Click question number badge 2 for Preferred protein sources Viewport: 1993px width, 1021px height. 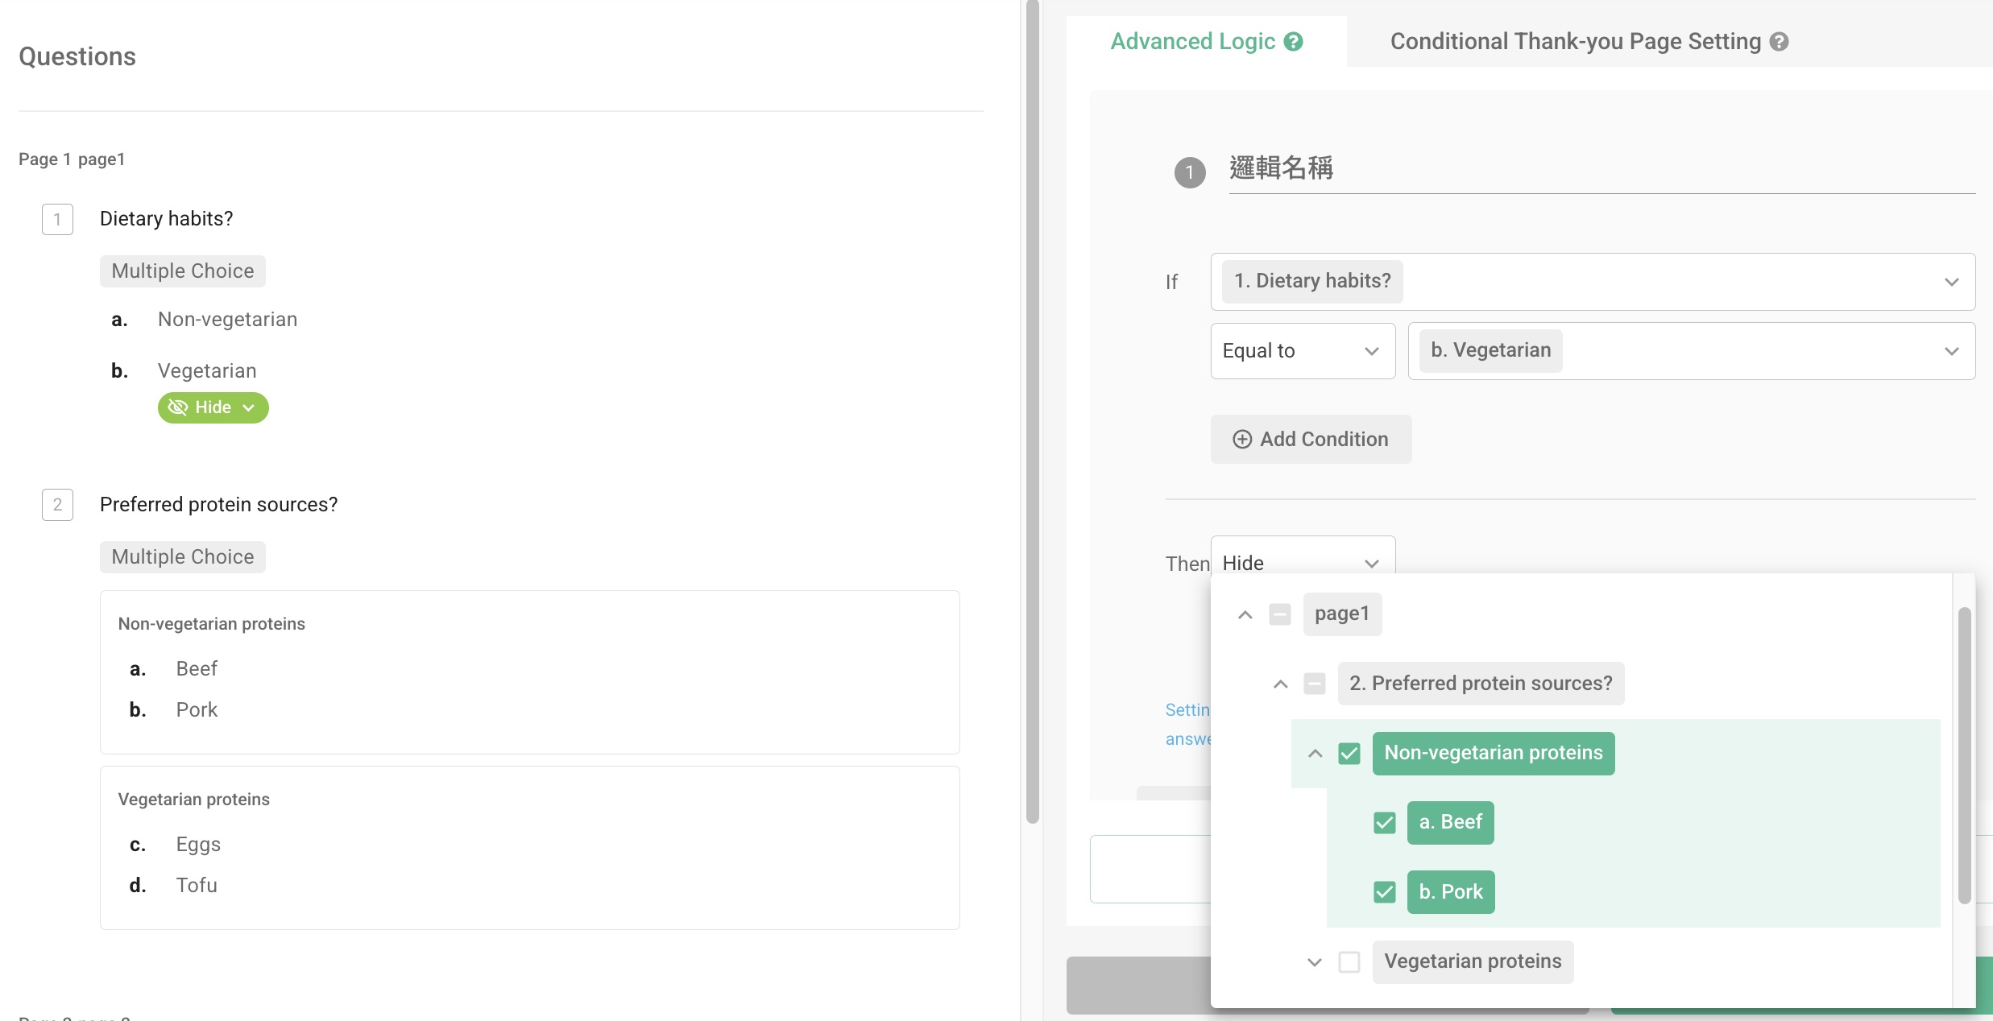point(57,505)
